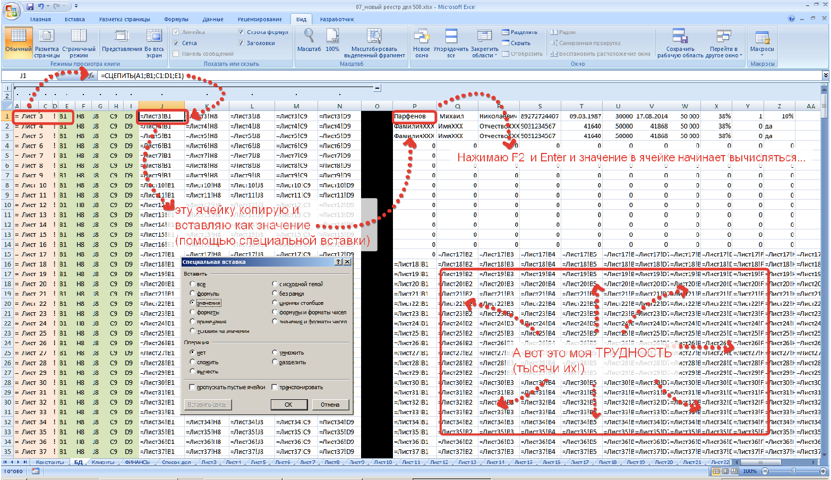Open the Undo history dropdown arrow
The height and width of the screenshot is (480, 831).
pos(48,6)
